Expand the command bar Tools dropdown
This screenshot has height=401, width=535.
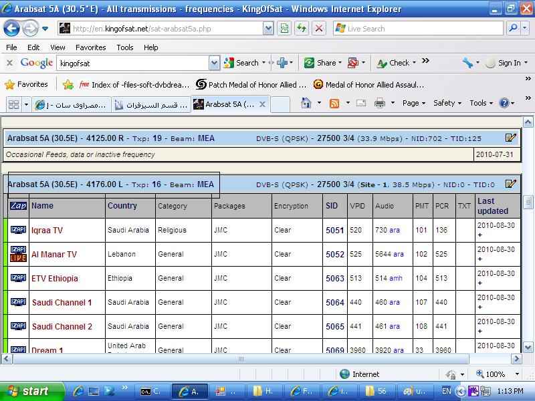(481, 104)
